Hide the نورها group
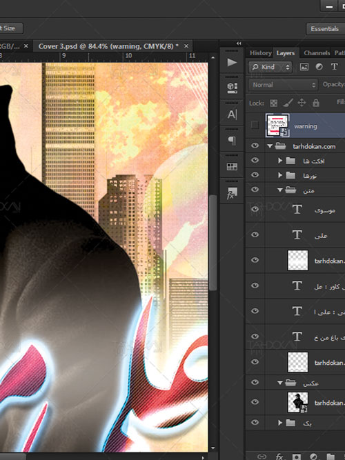 click(x=255, y=175)
